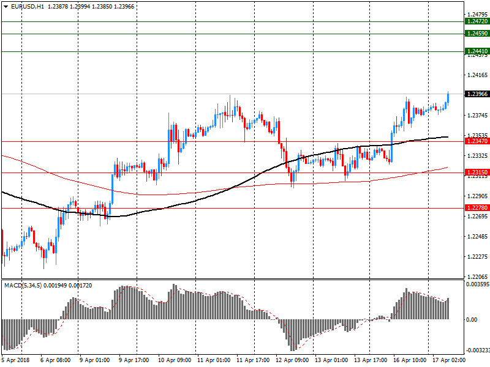Click the MACD zero level label 0.00
The image size is (490, 367).
(x=472, y=319)
